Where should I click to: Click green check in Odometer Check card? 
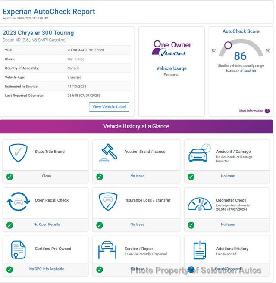coord(191,225)
